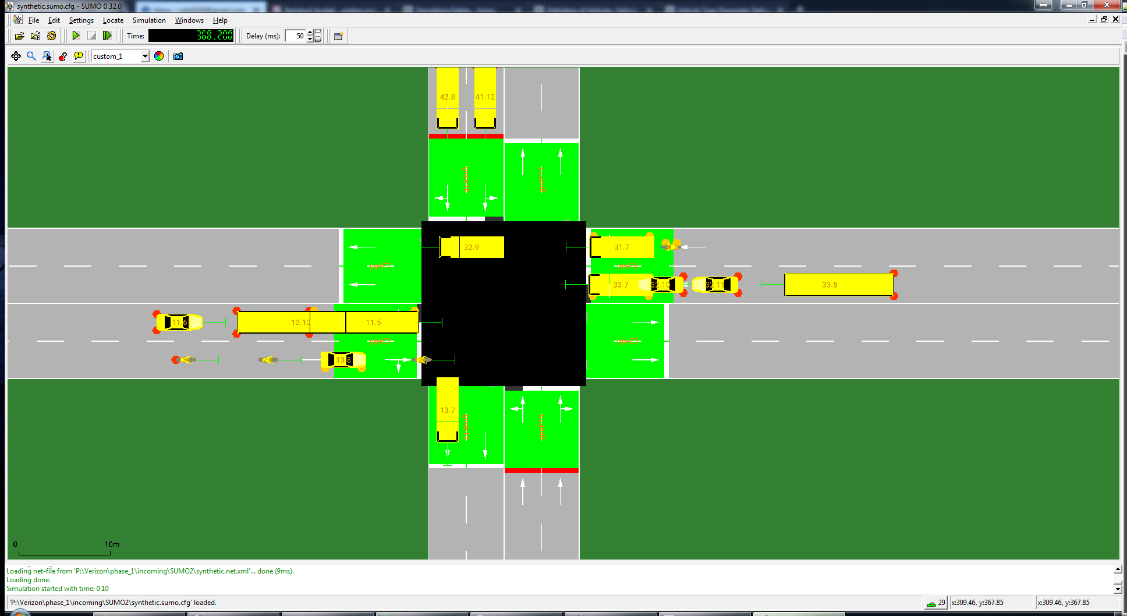Select vehicle labeled 42.8 on north road
Screen dimensions: 1127x616
tap(448, 97)
